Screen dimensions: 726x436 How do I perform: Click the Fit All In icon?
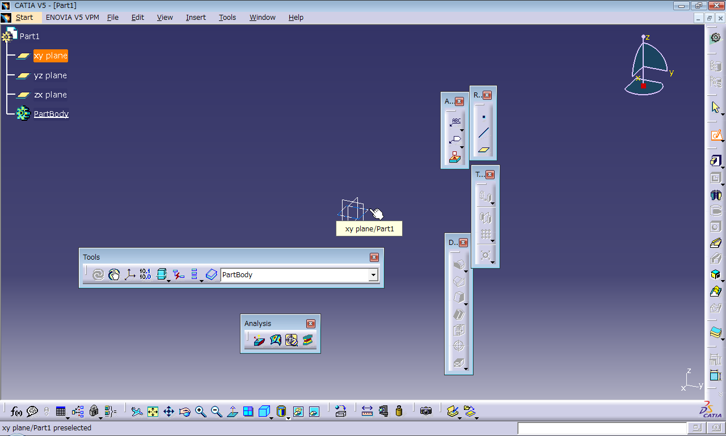click(x=153, y=412)
